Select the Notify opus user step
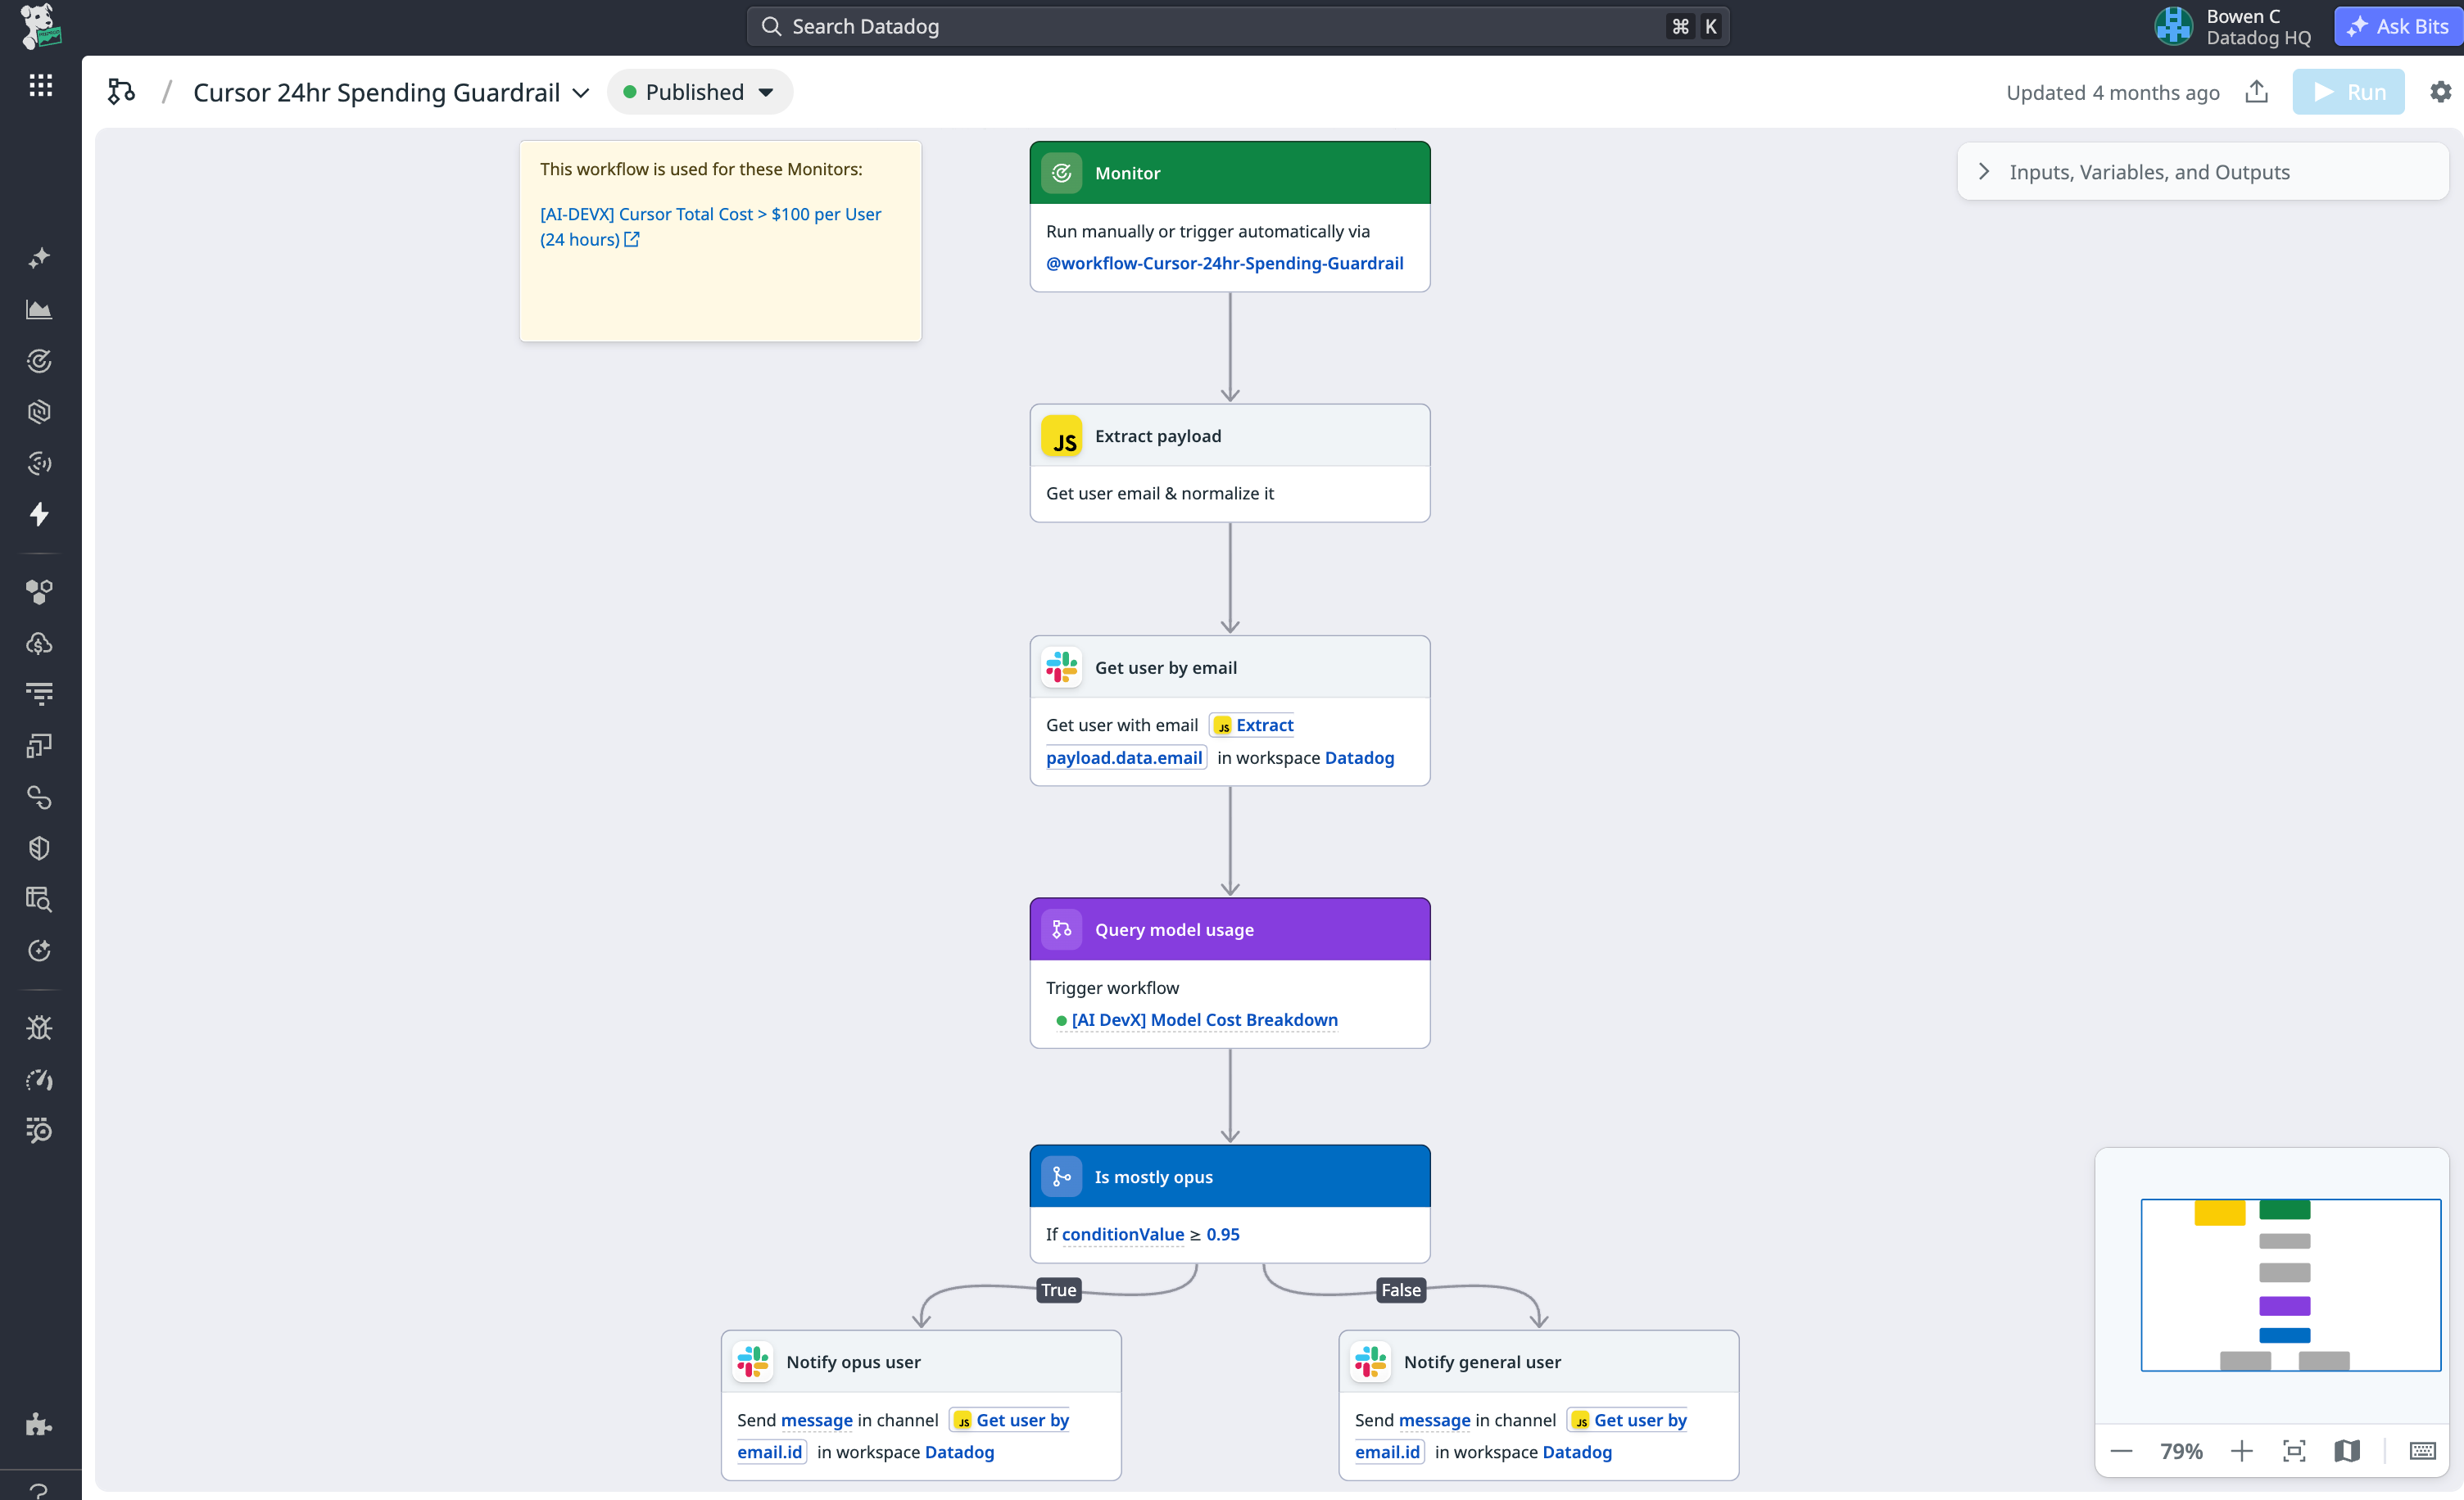 click(x=921, y=1404)
